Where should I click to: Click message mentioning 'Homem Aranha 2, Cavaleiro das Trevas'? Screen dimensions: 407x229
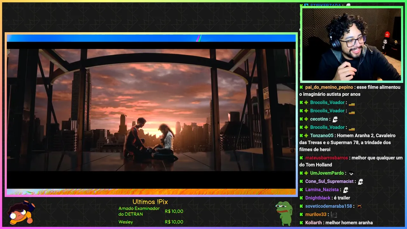pos(348,142)
